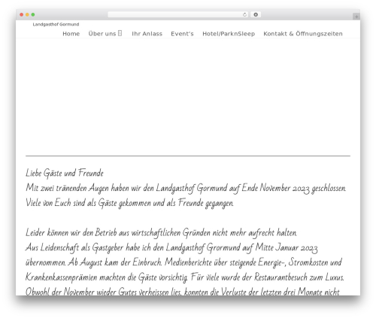Click the Landgasthof Gormund site title
Screen dimensions: 376x318
tap(56, 24)
